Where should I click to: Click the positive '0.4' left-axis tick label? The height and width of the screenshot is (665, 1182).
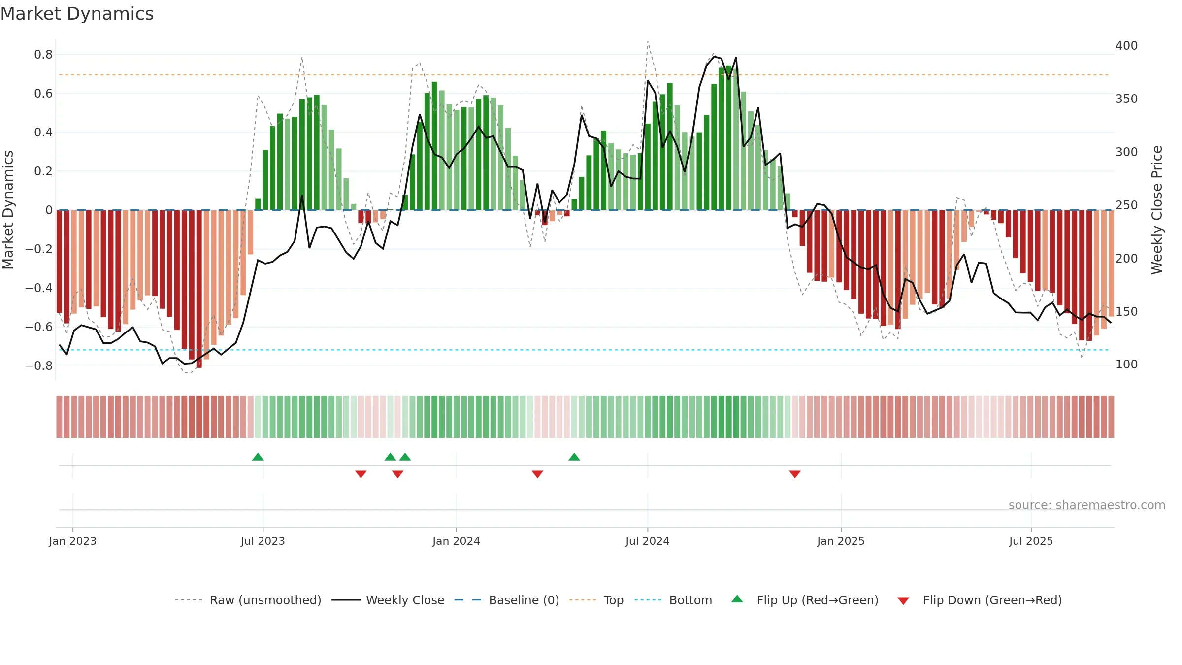tap(43, 132)
